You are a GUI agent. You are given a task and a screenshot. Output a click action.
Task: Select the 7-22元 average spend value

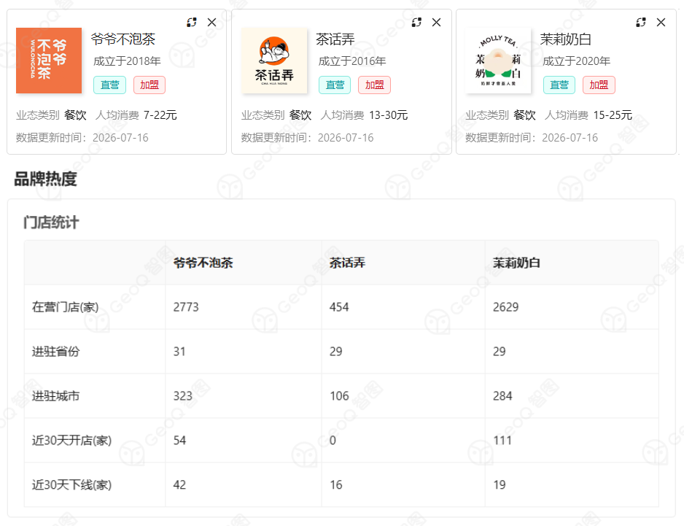[160, 115]
